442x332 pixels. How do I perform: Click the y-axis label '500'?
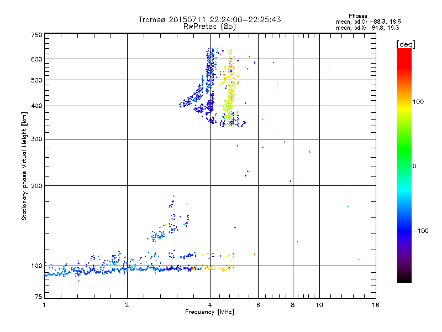(36, 80)
